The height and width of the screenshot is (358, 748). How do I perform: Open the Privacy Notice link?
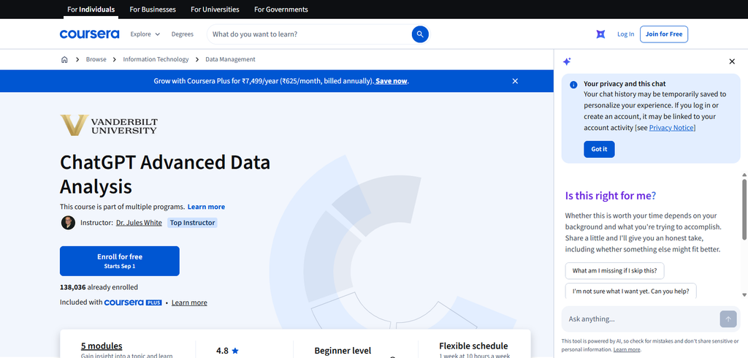[x=671, y=127]
